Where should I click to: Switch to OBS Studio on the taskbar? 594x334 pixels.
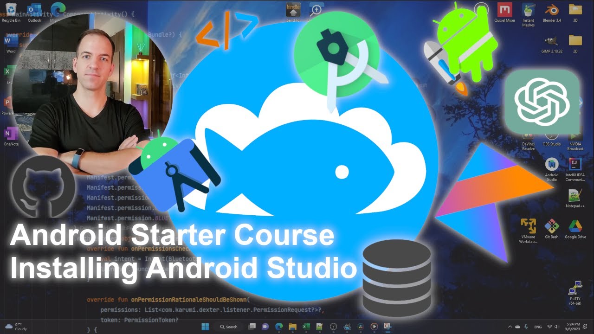point(333,327)
